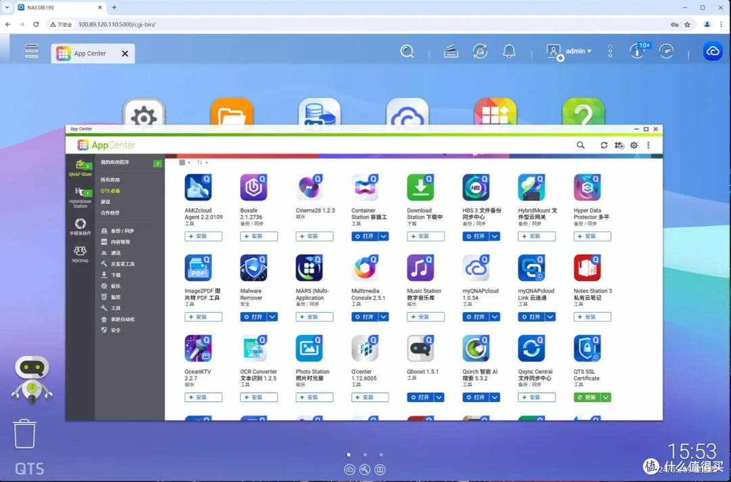
Task: Open the QTS notifications bell
Action: [509, 51]
